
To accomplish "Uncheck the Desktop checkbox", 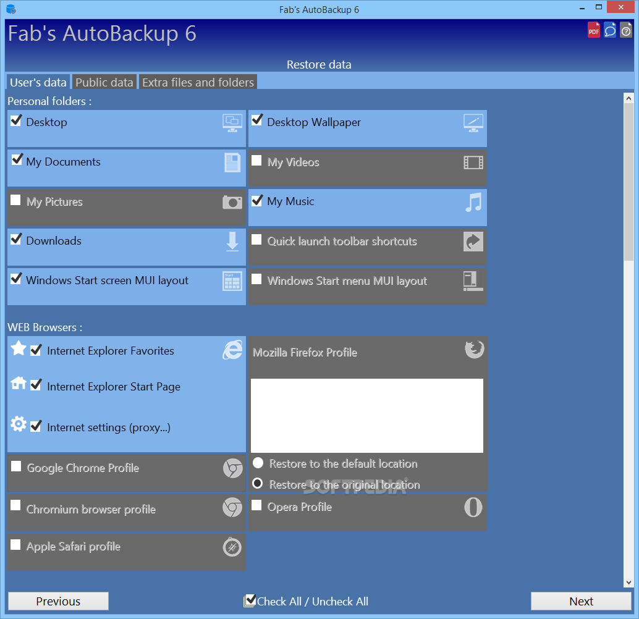I will pos(16,120).
